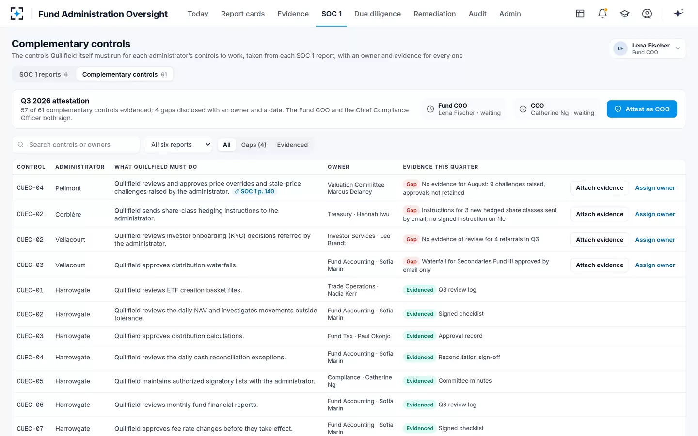This screenshot has width=698, height=436.
Task: Assign owner for Vellacourt CUEC-03
Action: click(655, 265)
